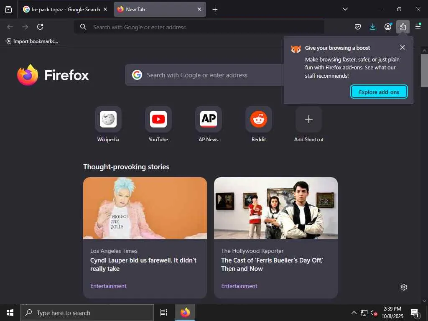The height and width of the screenshot is (321, 428).
Task: Dismiss the browsing boost popup
Action: point(403,48)
